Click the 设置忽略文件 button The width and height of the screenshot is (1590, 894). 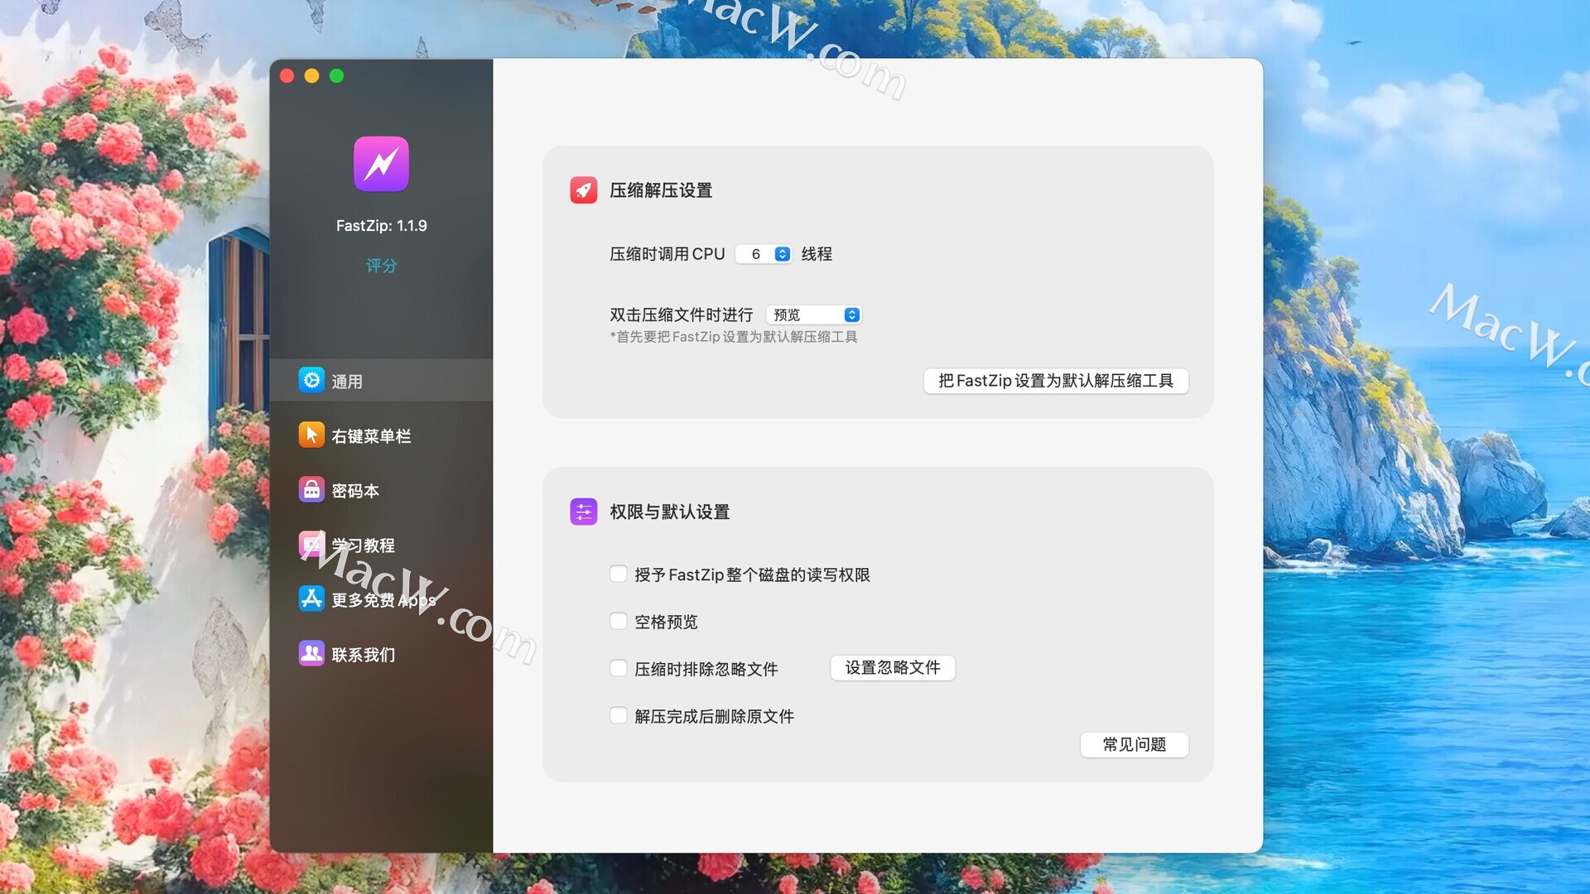coord(893,668)
